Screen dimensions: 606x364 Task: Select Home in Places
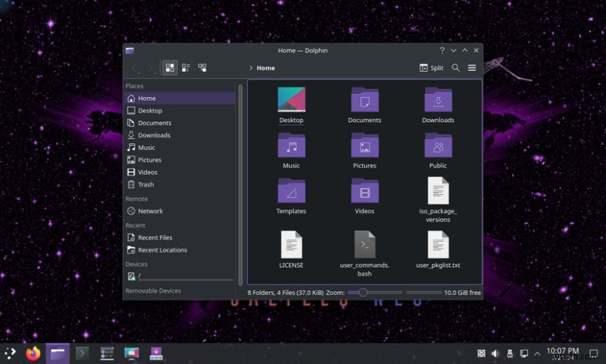coord(180,99)
